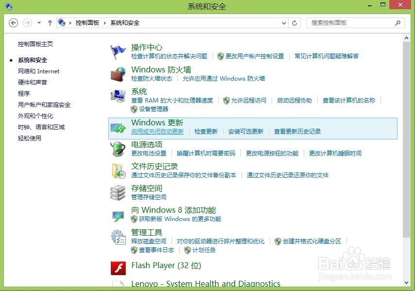Screen dimensions: 415x291
Task: Open Flash Player (32 位) link
Action: pyautogui.click(x=166, y=265)
